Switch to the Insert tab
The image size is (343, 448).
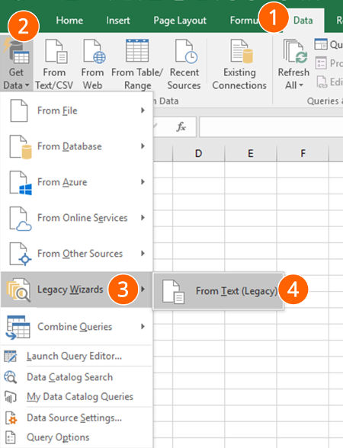pyautogui.click(x=117, y=21)
